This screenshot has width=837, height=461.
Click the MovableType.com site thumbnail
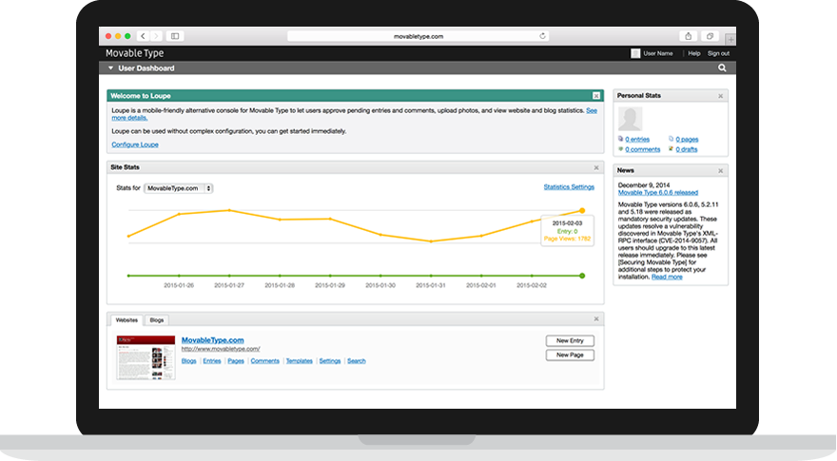coord(146,357)
